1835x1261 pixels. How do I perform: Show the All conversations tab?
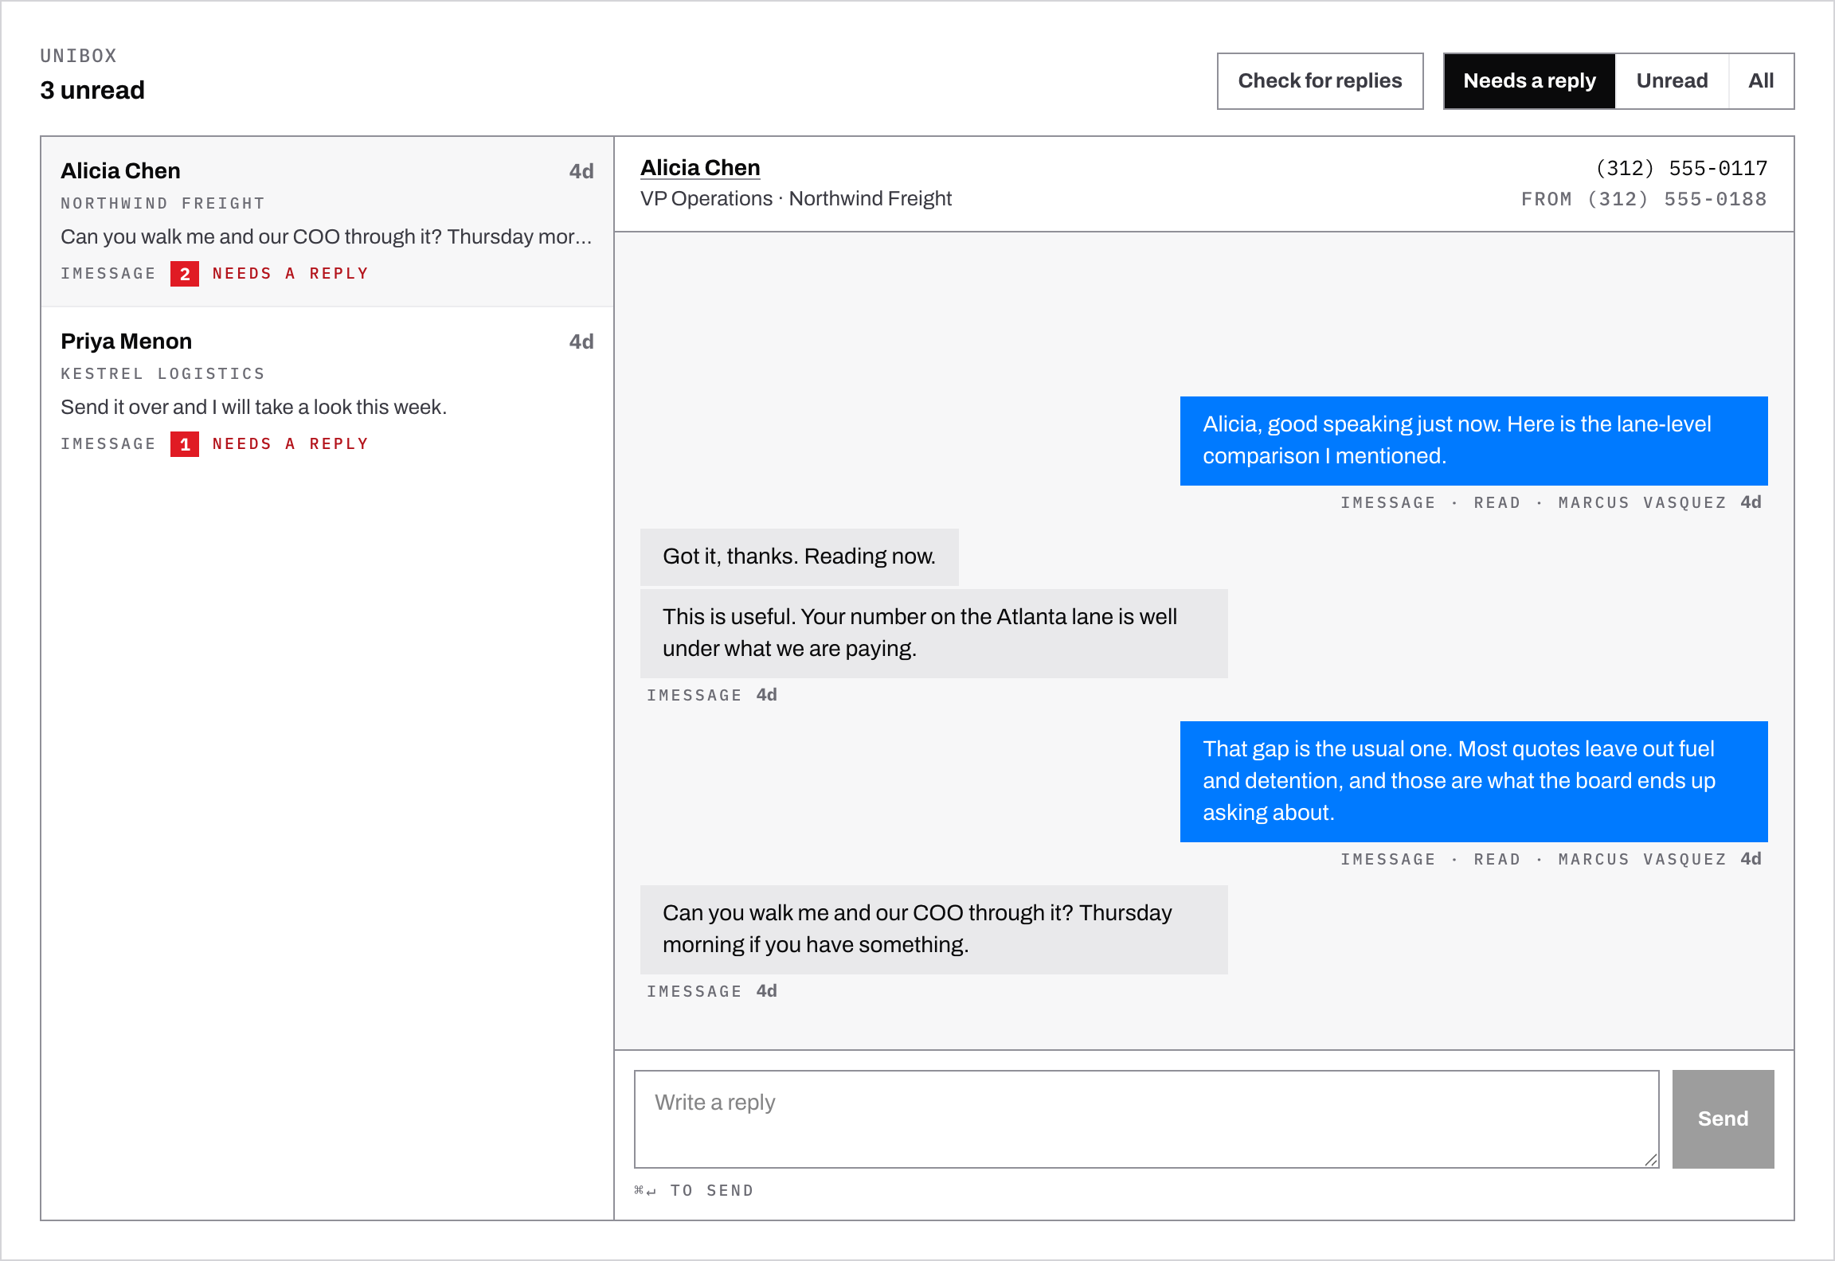(x=1761, y=81)
